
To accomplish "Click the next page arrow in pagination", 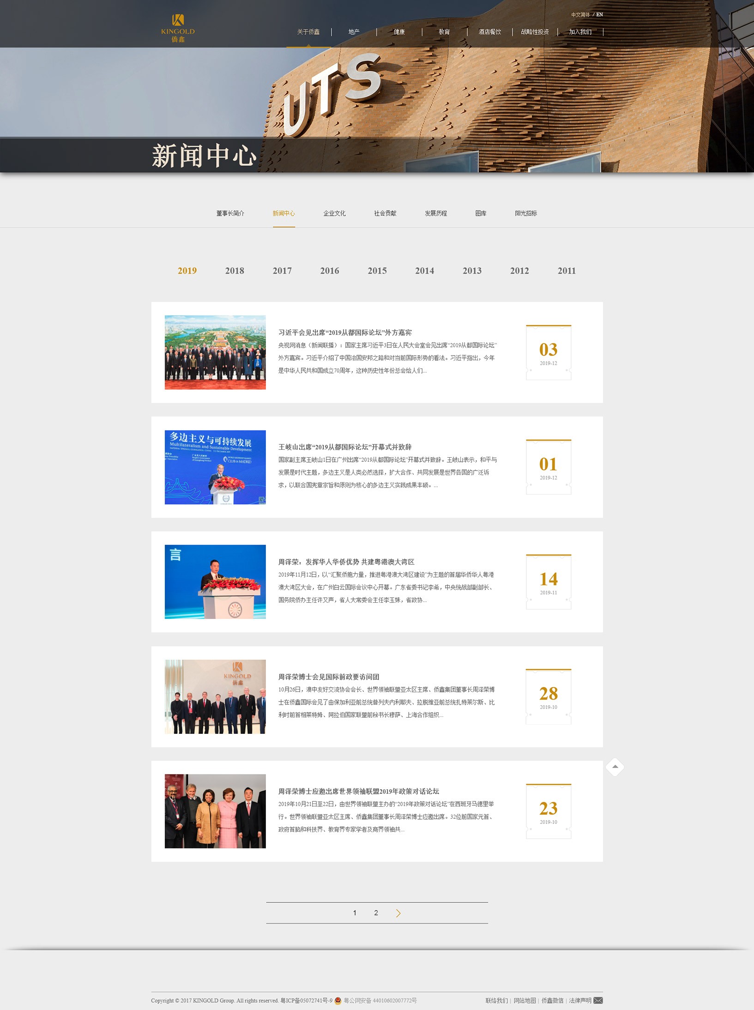I will [398, 913].
